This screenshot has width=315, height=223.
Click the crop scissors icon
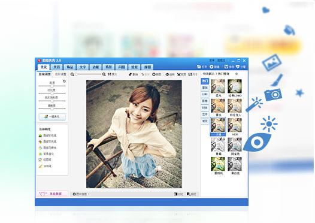179,74
